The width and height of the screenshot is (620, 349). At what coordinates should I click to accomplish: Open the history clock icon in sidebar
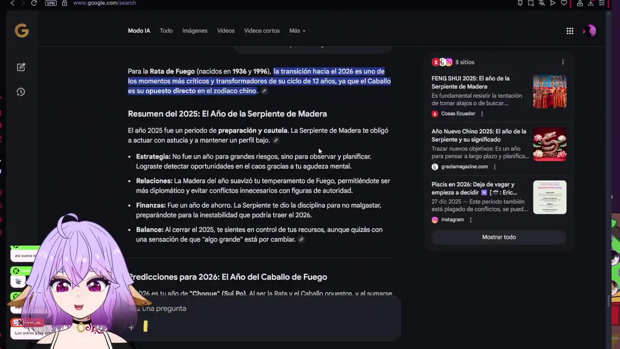pyautogui.click(x=21, y=92)
